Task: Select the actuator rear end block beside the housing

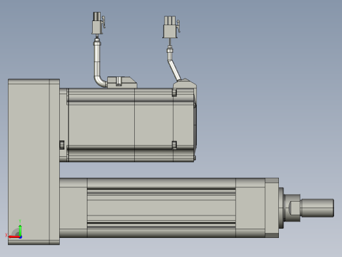Action: tap(73, 208)
